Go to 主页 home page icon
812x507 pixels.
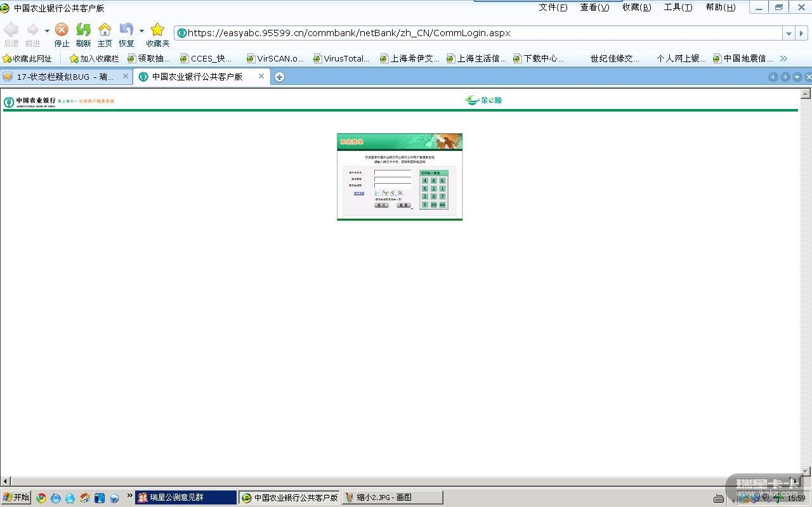(105, 30)
